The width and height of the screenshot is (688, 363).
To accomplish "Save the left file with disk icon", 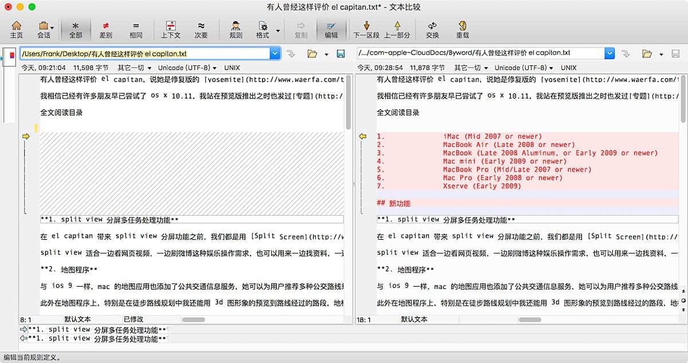I will pos(341,53).
